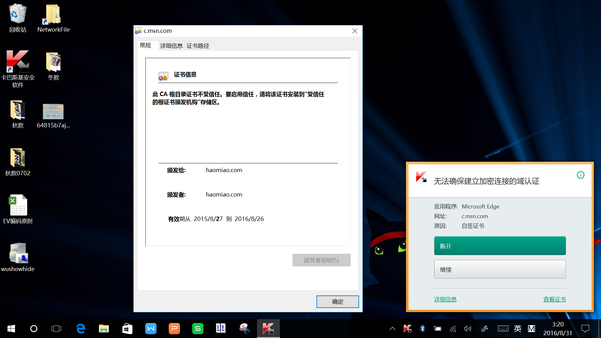Screen dimensions: 601x338
Task: Open the EV编码原则 Excel file
Action: point(18,210)
